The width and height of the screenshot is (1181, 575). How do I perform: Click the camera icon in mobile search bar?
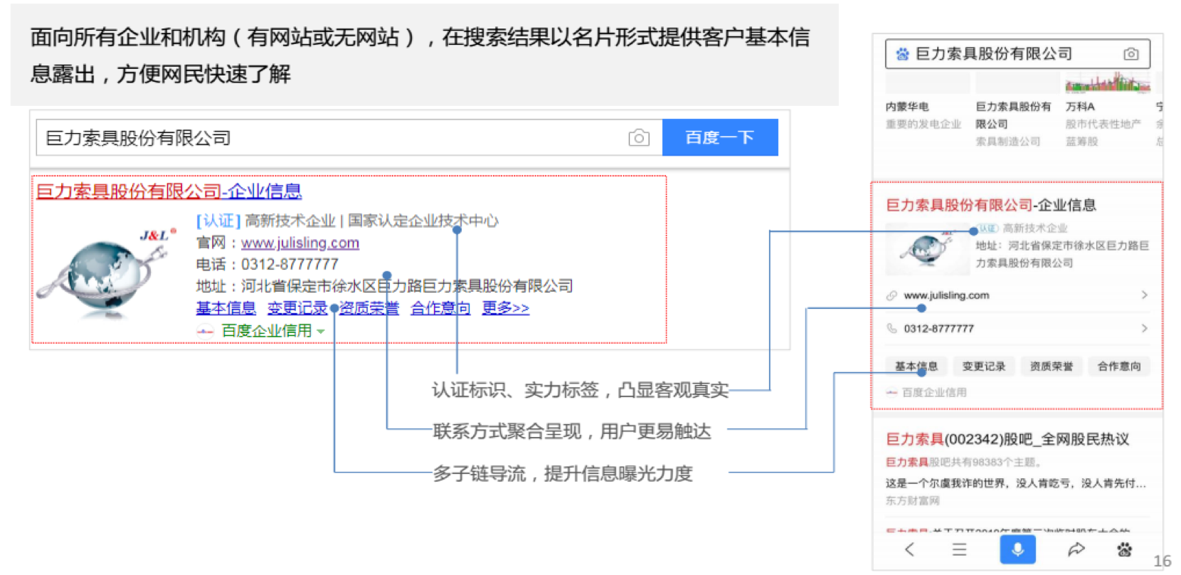(x=1131, y=54)
